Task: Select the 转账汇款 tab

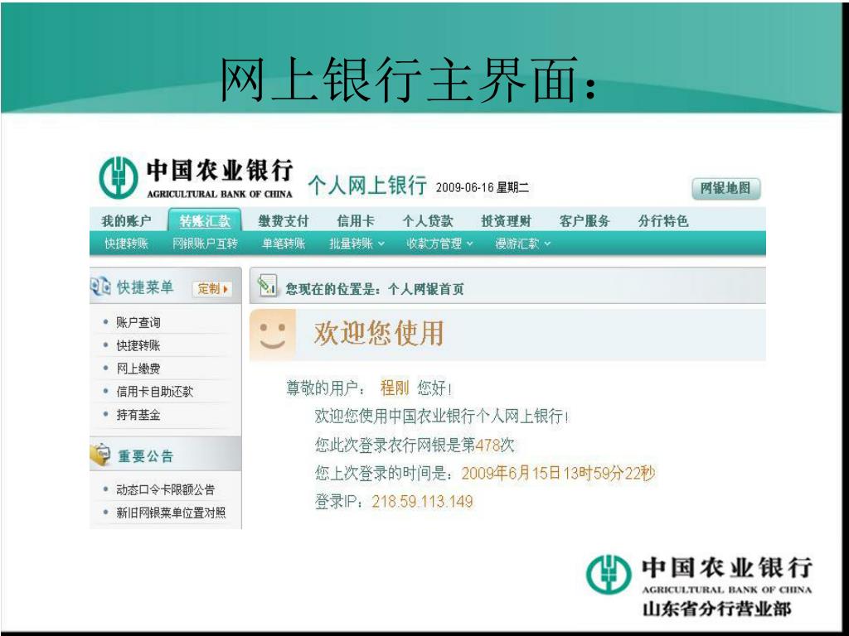Action: tap(205, 220)
